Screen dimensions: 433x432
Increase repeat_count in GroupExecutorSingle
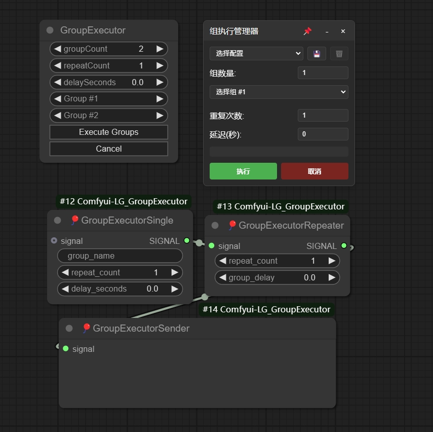(175, 272)
